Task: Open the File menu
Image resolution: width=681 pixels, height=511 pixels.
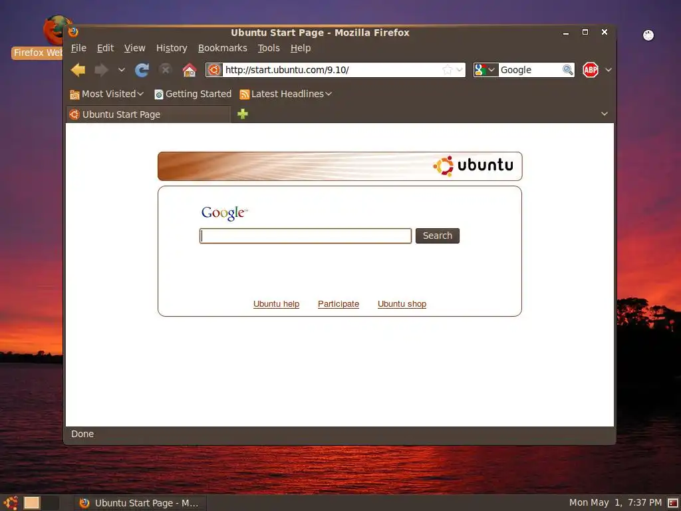Action: [x=78, y=48]
